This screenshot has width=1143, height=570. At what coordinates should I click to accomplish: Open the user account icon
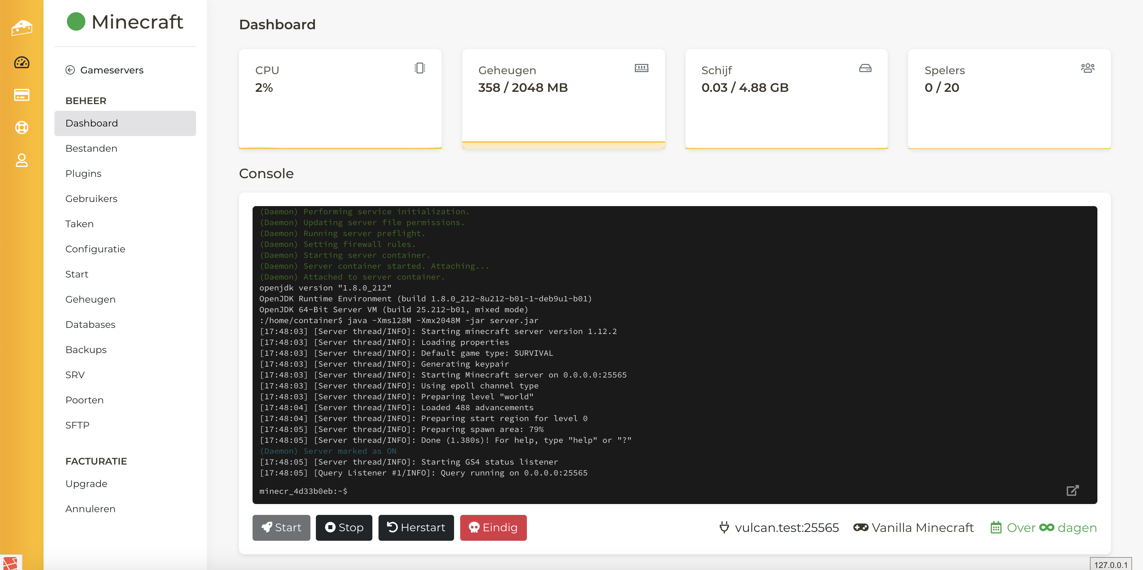[21, 160]
